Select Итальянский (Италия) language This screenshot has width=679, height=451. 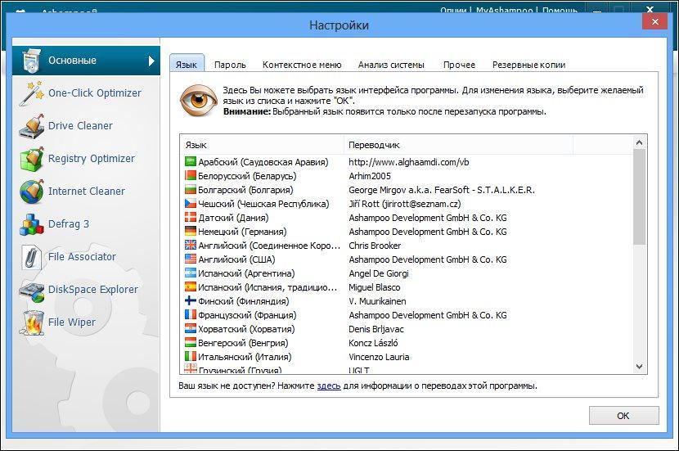click(x=245, y=357)
